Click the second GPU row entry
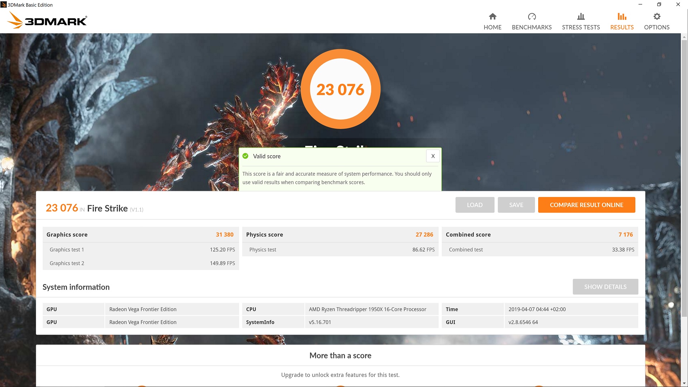Screen dimensions: 688x387 pos(141,322)
